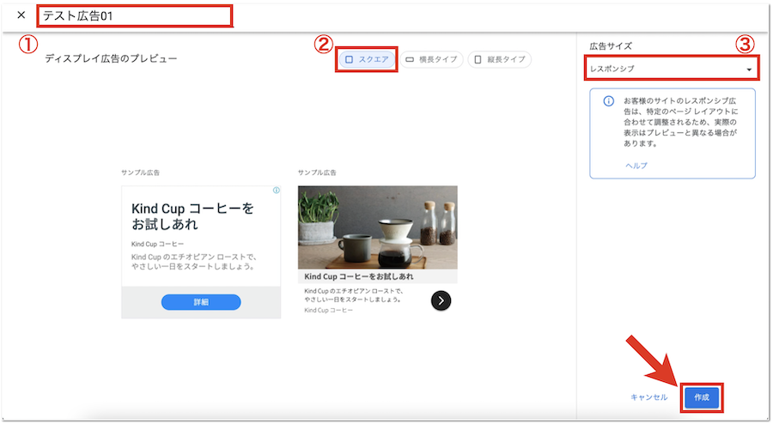This screenshot has height=424, width=773.
Task: Select the スクエア preview shape
Action: point(367,59)
